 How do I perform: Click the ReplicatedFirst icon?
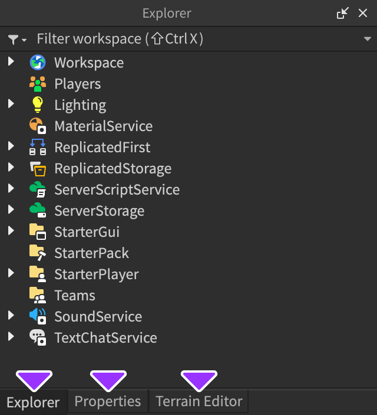(38, 148)
